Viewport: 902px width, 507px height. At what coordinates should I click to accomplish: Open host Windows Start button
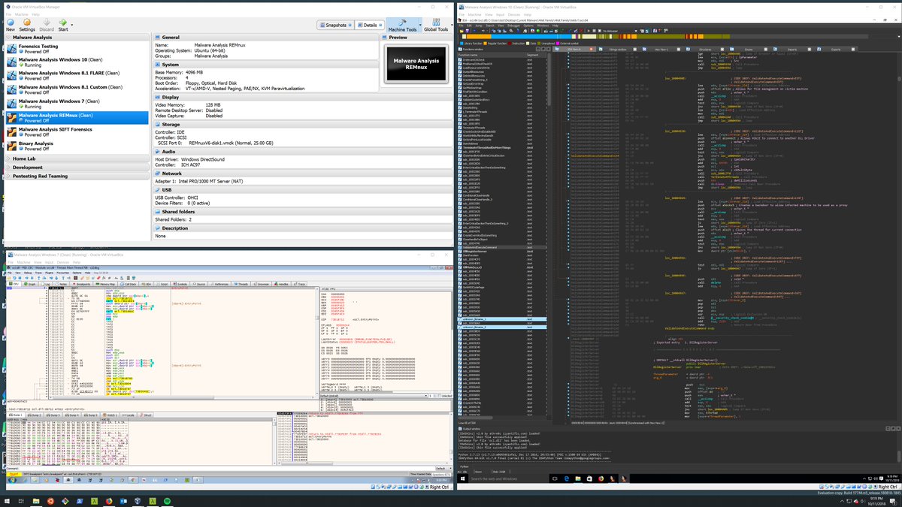pos(7,501)
